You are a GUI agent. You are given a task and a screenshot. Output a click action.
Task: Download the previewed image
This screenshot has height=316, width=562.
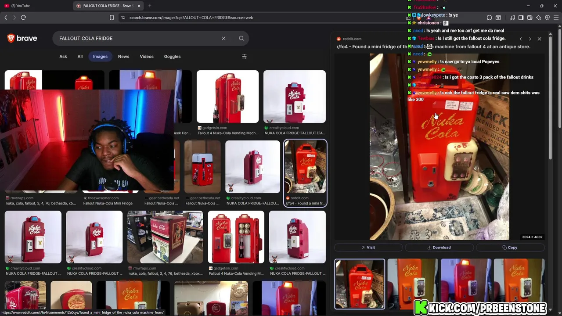pos(439,248)
